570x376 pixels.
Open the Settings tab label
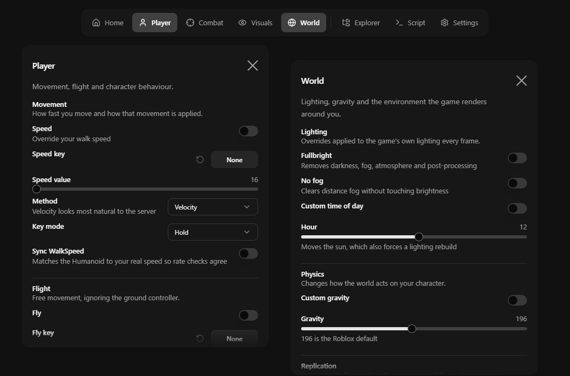[x=466, y=23]
